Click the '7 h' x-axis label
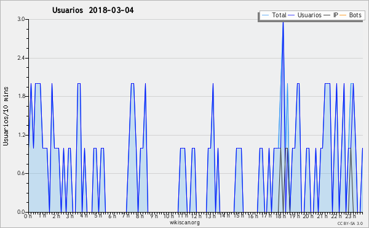Image resolution: width=369 pixels, height=228 pixels. coord(125,216)
